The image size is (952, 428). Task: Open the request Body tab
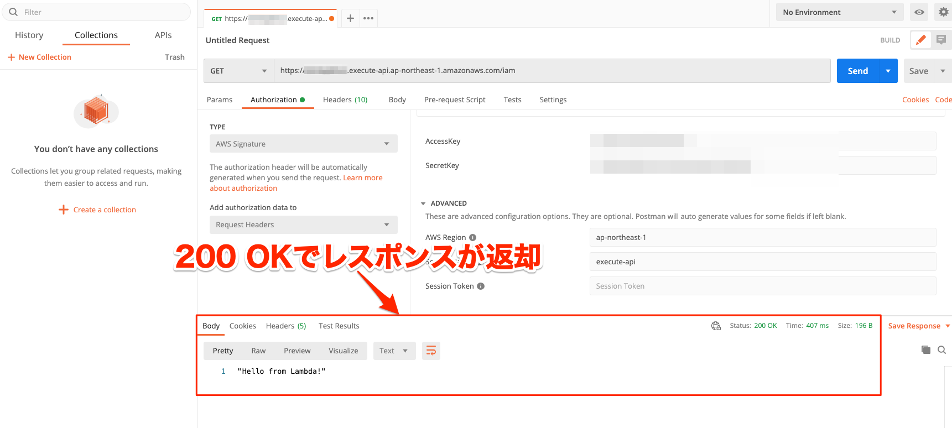click(397, 100)
